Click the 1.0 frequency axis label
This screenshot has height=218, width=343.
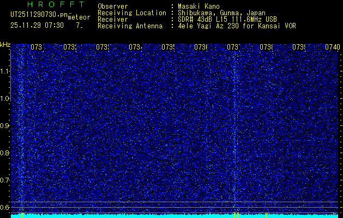(5, 99)
